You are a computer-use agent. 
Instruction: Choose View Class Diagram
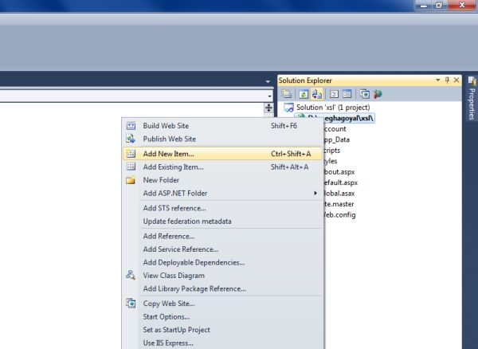point(222,276)
